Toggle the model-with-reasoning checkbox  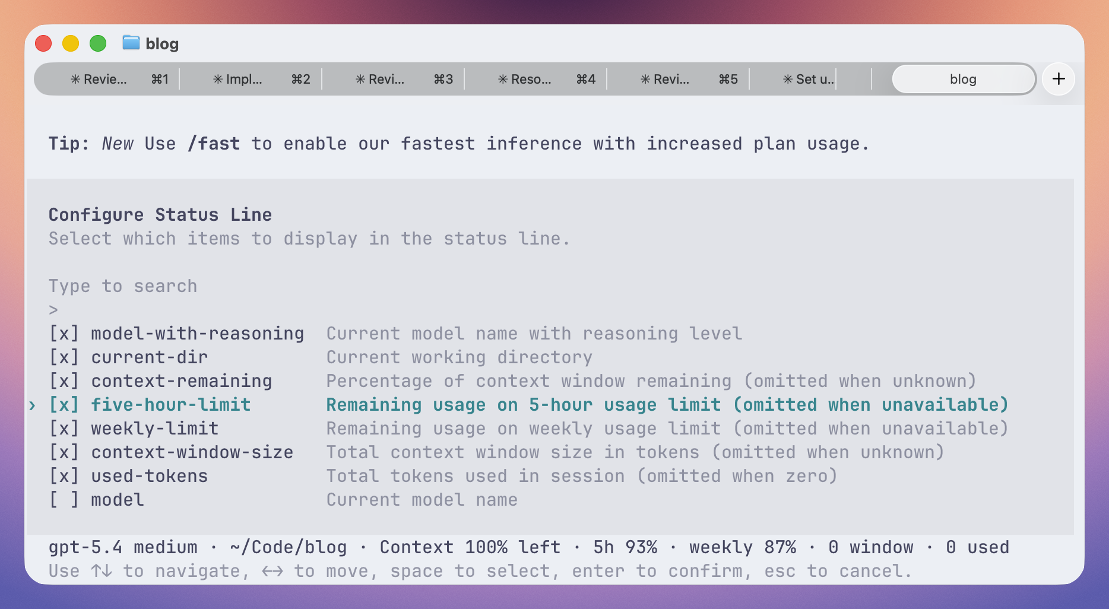(64, 334)
